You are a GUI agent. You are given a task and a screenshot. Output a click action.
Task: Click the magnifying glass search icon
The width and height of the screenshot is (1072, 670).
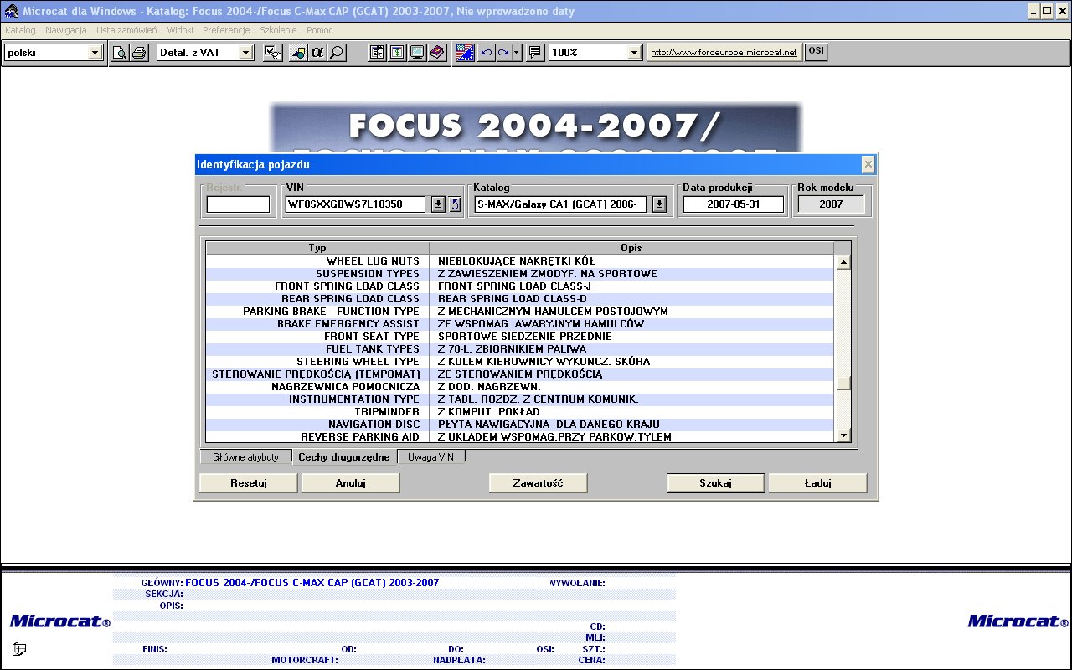[x=336, y=52]
